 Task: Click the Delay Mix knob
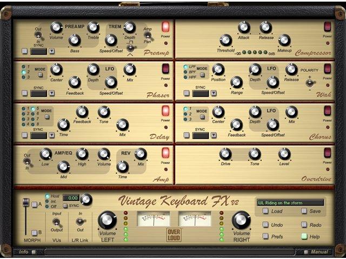click(x=122, y=125)
